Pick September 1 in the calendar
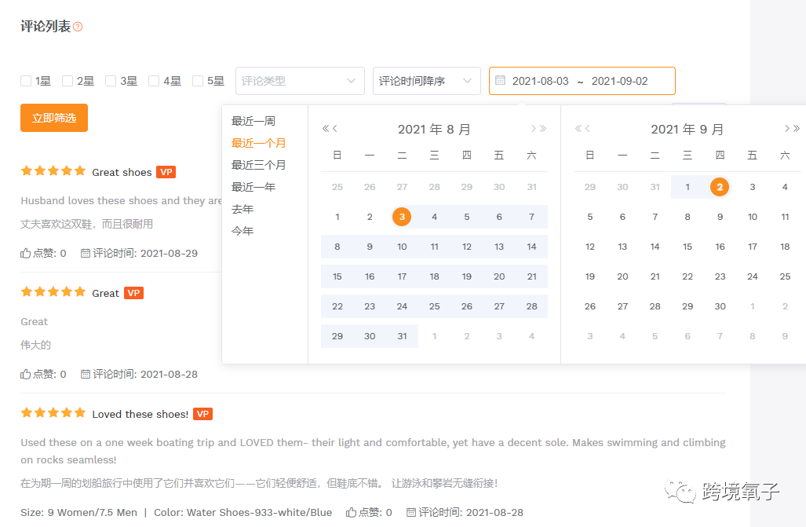 point(687,187)
